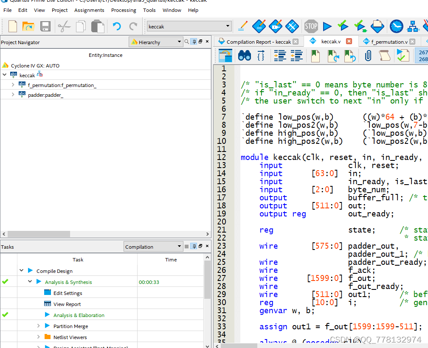
Task: Open the Window menu
Action: (x=172, y=10)
